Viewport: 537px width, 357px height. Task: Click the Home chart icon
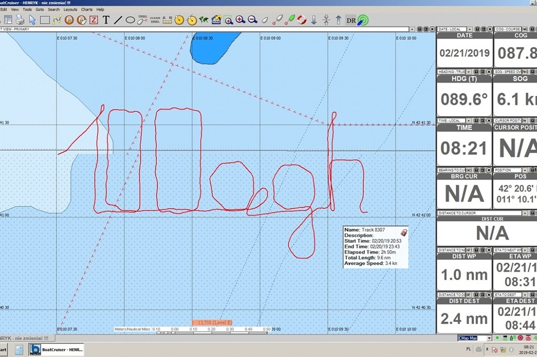216,20
